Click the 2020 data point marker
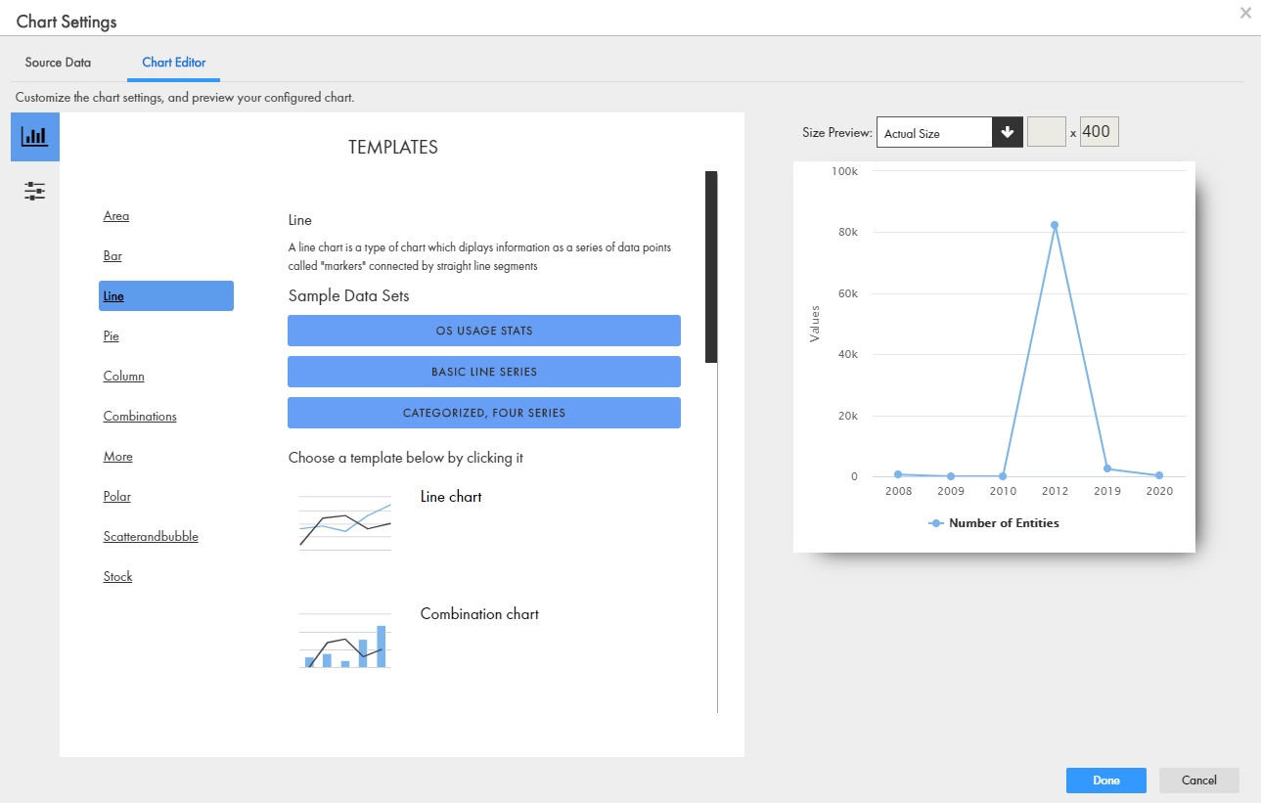The image size is (1261, 803). 1159,475
